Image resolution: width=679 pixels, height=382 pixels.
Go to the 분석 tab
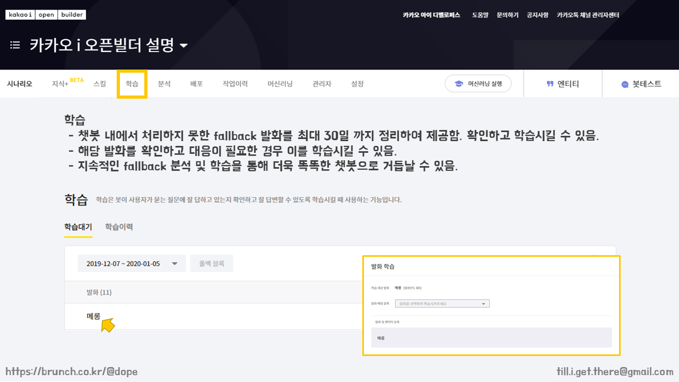(164, 84)
